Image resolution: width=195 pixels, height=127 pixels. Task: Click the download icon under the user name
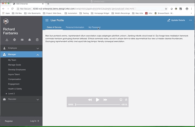coord(7,40)
